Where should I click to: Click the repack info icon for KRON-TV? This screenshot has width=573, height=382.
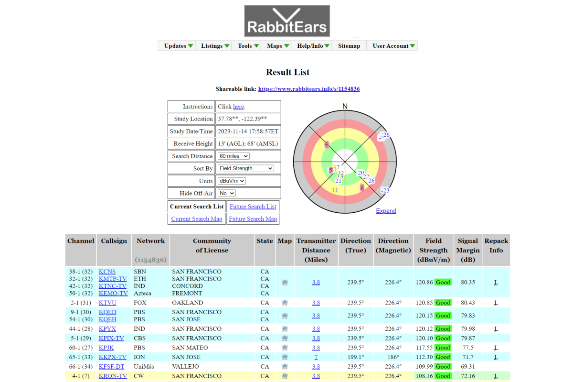496,376
